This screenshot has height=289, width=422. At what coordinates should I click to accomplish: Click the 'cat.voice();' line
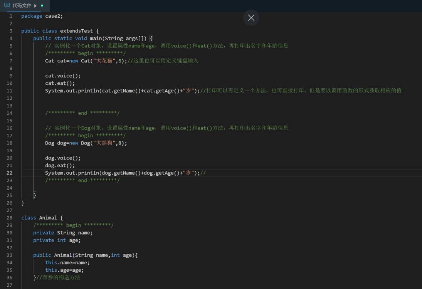coord(63,76)
